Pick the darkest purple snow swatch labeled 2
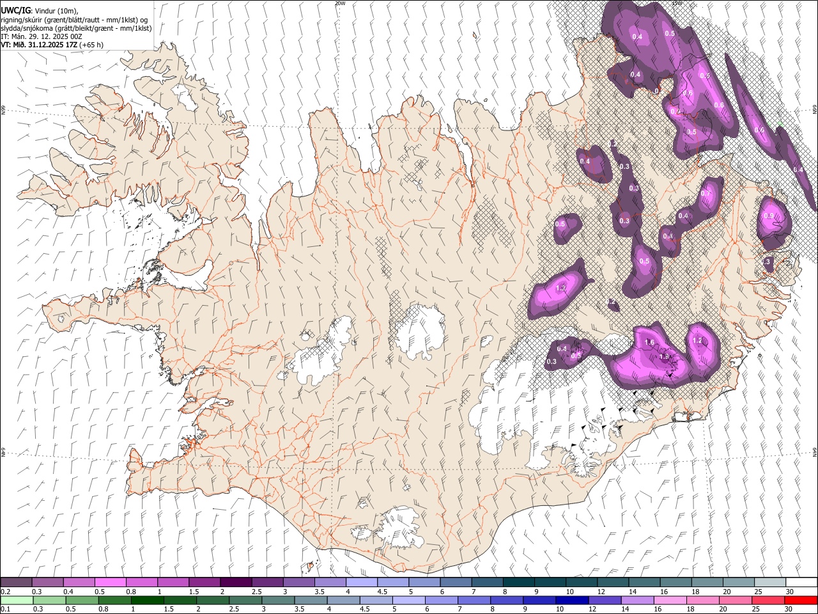The image size is (818, 614). coord(236,583)
